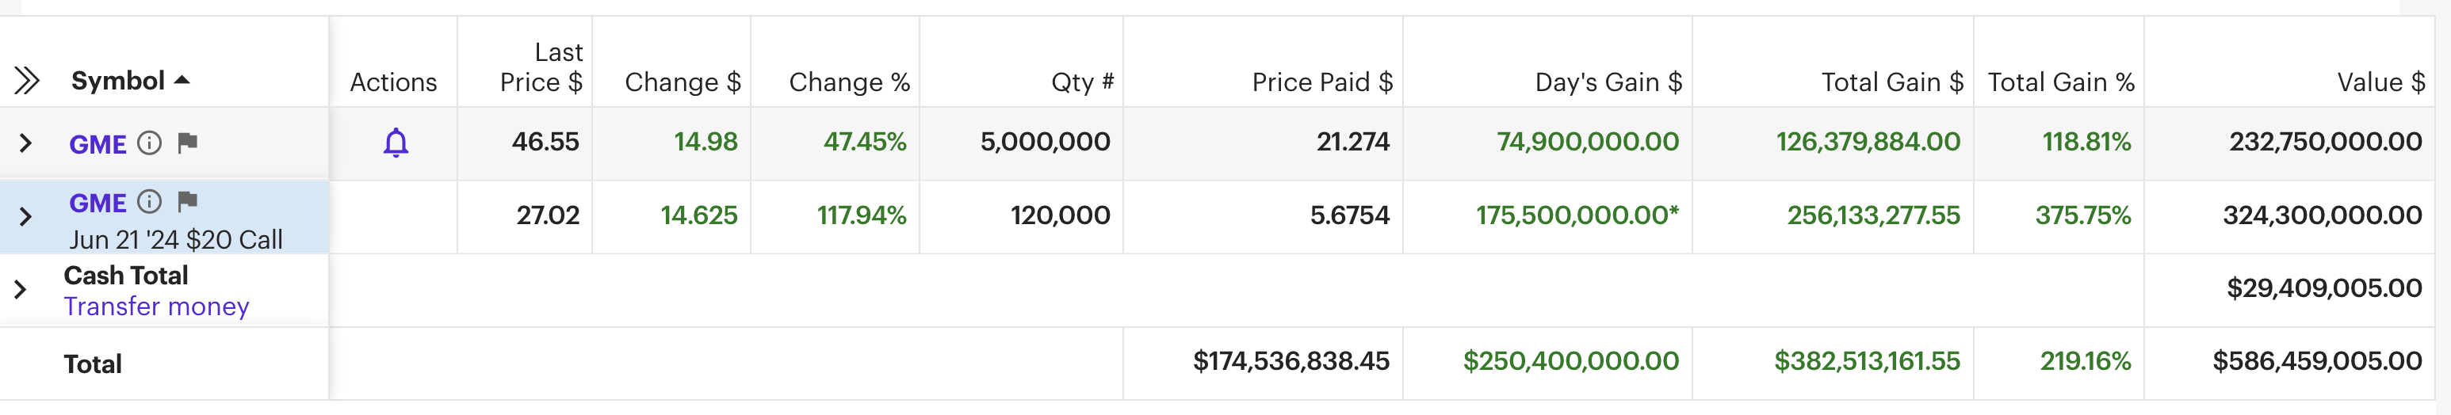
Task: Sort by the Price Paid $ column
Action: point(1321,82)
